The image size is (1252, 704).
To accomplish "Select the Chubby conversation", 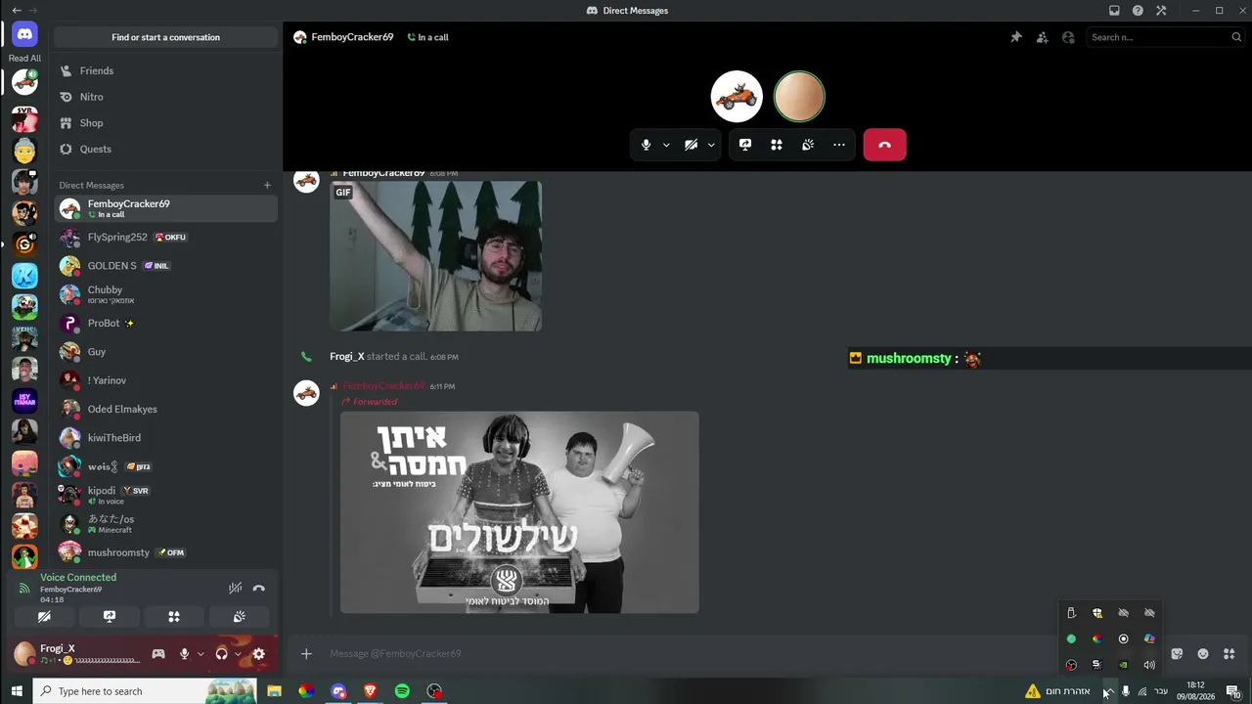I will pos(165,294).
